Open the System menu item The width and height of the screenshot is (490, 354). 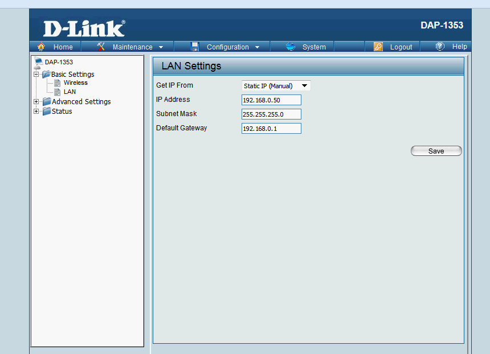(314, 47)
